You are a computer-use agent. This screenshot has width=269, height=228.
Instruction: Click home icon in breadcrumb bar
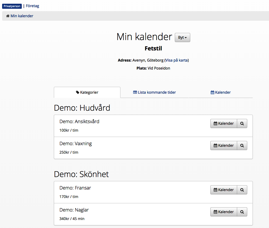[8, 16]
